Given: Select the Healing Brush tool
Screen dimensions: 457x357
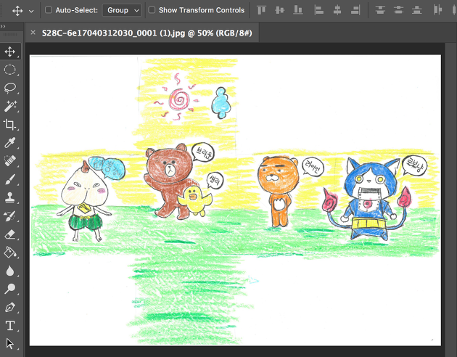Looking at the screenshot, I should [x=10, y=161].
